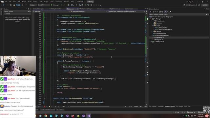Open the File menu
This screenshot has width=210, height=118.
coord(6,2)
